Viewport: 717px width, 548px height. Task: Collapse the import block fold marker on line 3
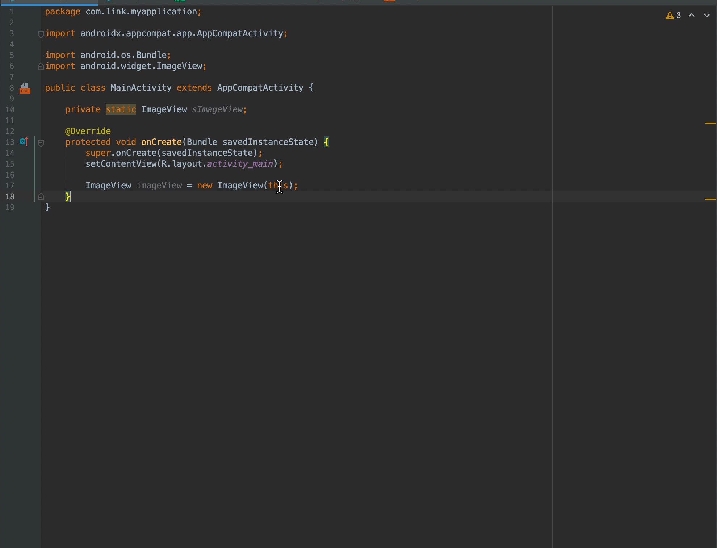coord(41,34)
